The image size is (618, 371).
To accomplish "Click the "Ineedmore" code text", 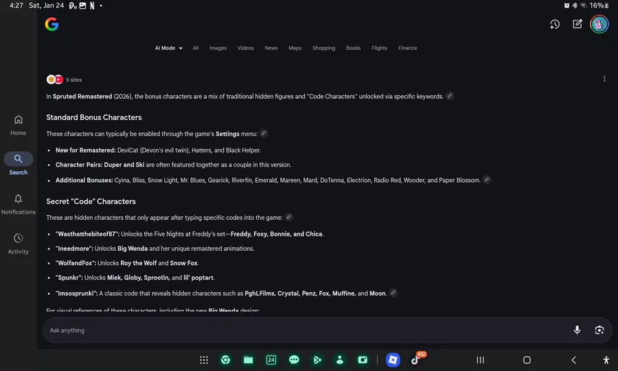I will [73, 249].
